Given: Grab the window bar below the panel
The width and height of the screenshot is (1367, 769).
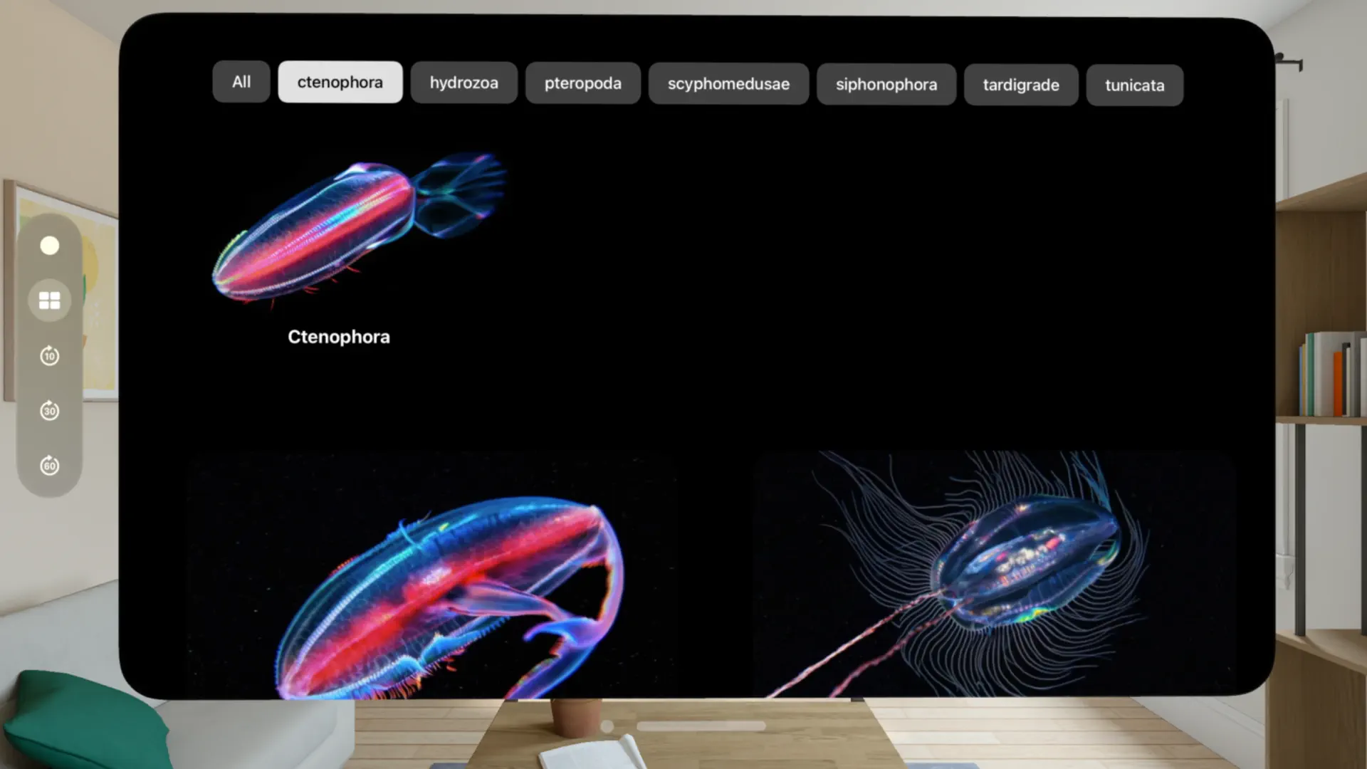Looking at the screenshot, I should [701, 726].
